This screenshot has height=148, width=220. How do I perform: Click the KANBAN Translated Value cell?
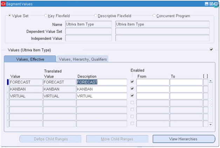coord(59,89)
